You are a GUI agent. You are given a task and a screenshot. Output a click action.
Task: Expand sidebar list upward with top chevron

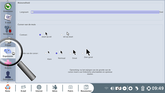[x=8, y=1]
